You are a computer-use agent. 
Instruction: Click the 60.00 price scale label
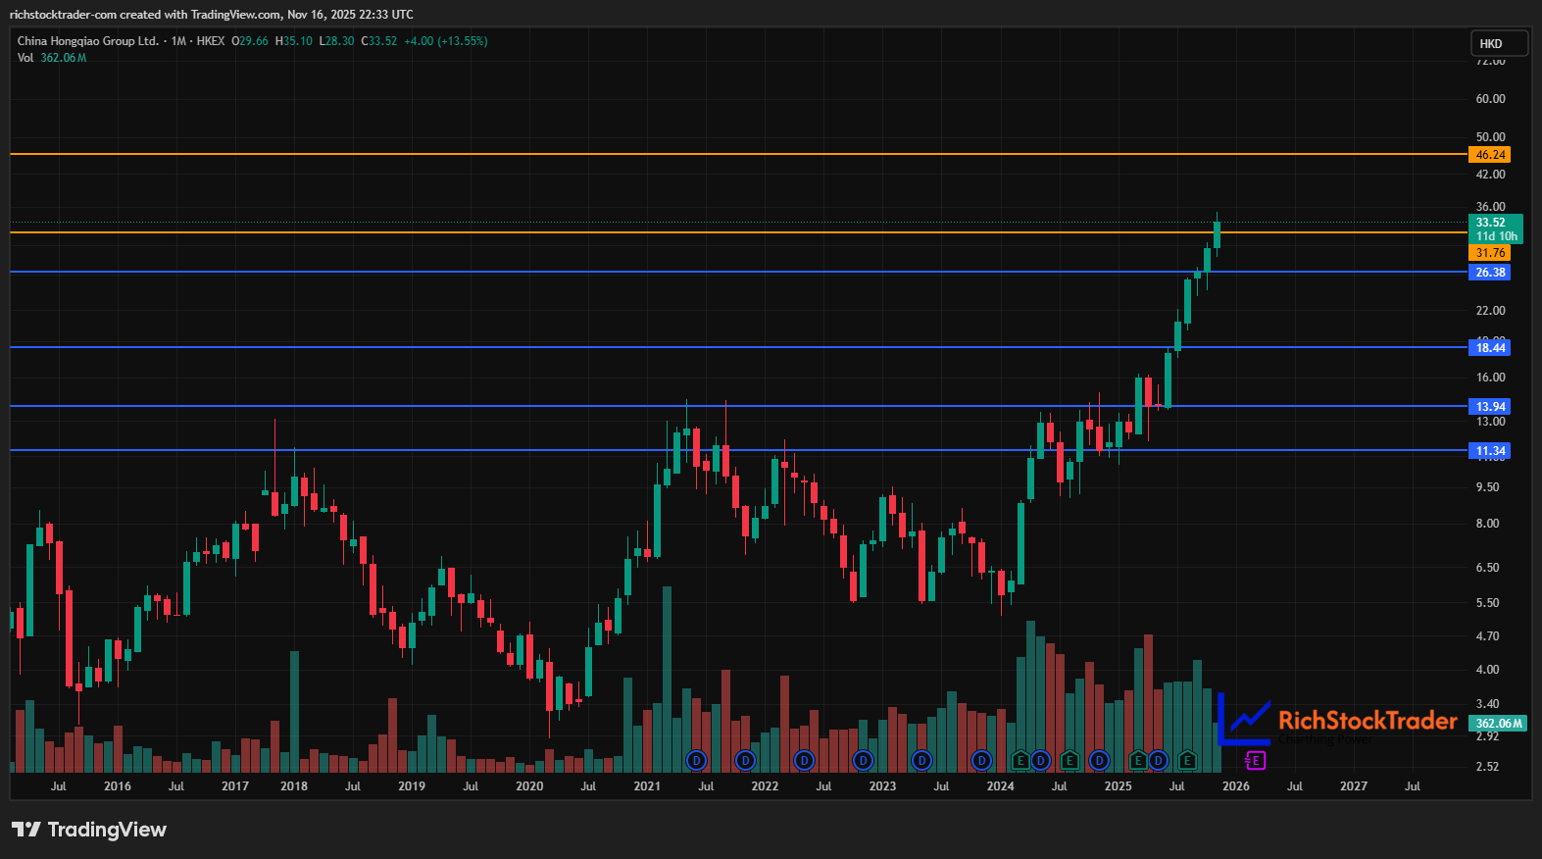(x=1490, y=99)
